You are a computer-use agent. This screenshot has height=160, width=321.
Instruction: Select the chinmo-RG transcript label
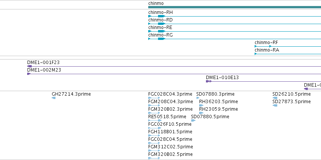coord(161,35)
